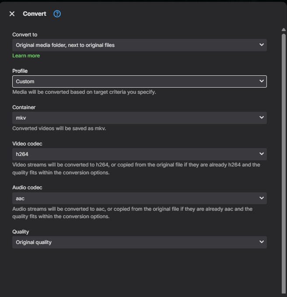Open the Profile dropdown set to Custom
Image resolution: width=287 pixels, height=297 pixels.
click(140, 81)
